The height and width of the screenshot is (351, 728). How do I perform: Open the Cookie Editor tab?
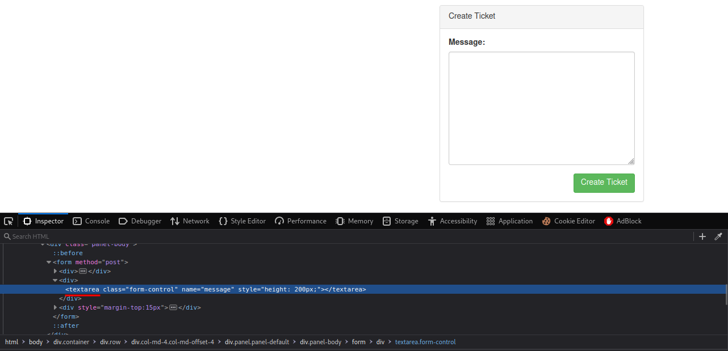point(568,221)
